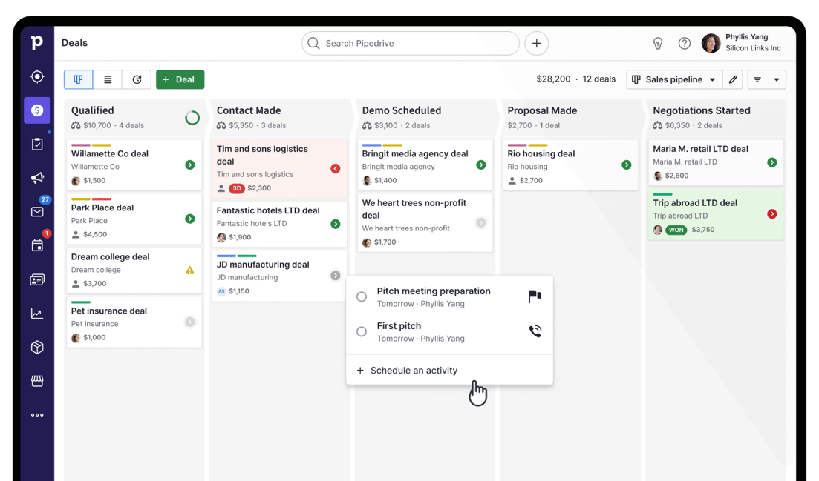Open the Insights chart icon in sidebar
The image size is (819, 481).
[37, 314]
